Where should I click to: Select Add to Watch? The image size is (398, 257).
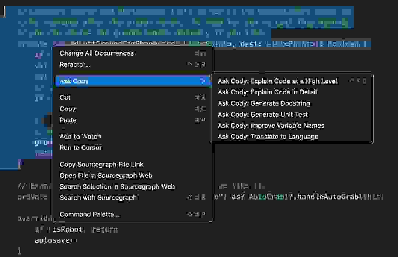point(133,137)
